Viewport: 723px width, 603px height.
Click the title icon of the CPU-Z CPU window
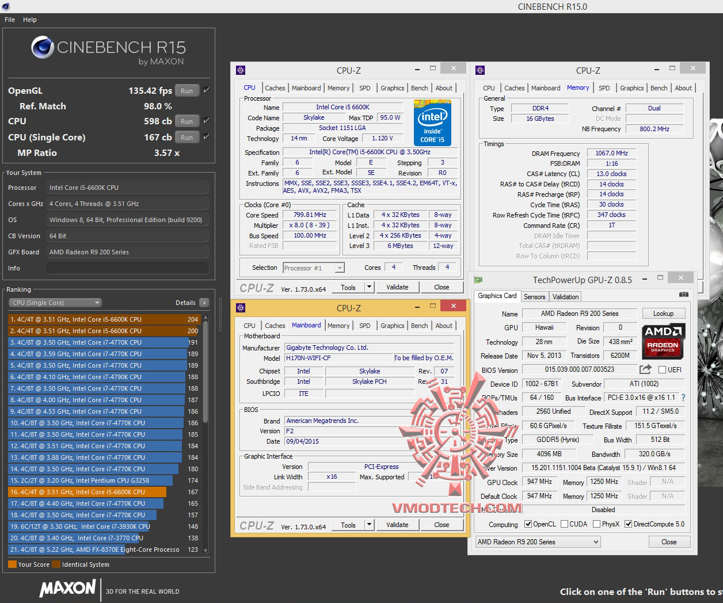(241, 70)
